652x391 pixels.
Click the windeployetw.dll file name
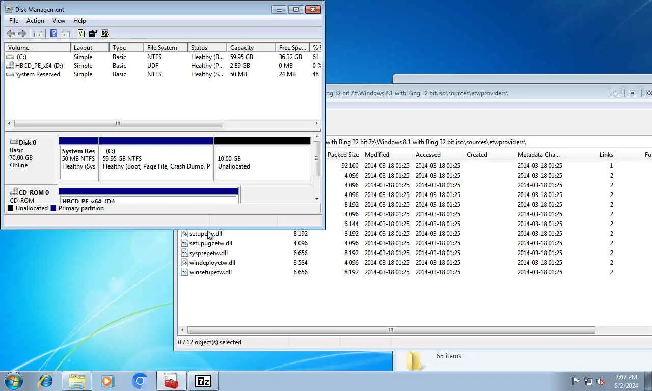[212, 263]
